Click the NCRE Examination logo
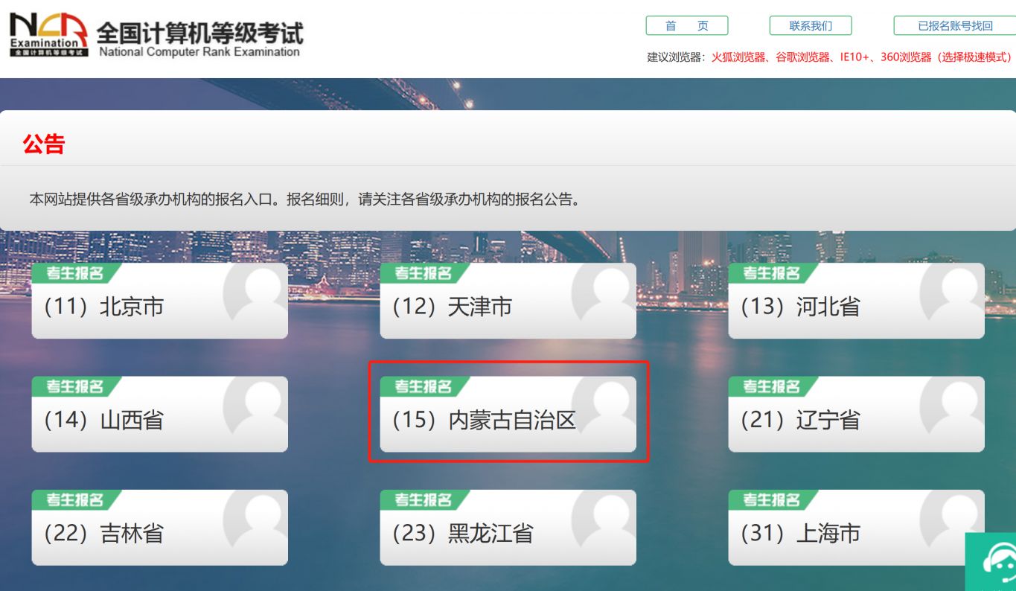 point(48,35)
